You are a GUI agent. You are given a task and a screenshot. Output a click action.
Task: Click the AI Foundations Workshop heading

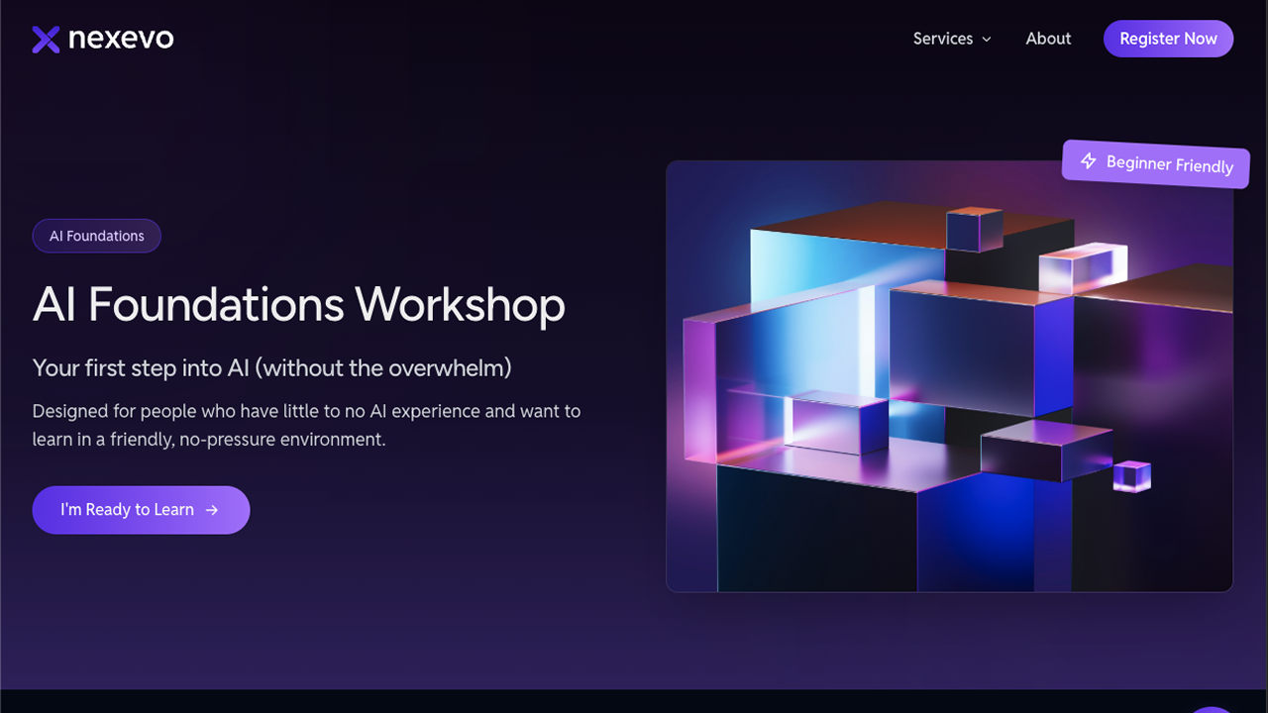298,304
